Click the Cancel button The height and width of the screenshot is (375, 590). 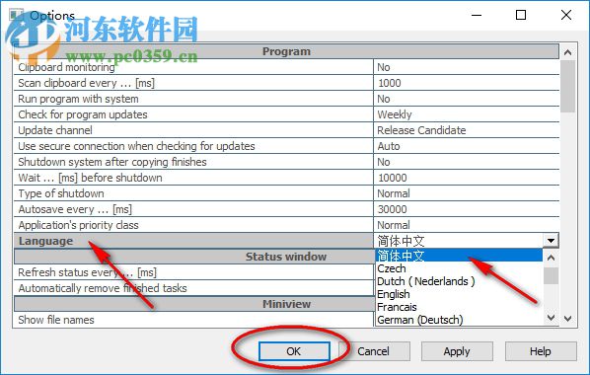pyautogui.click(x=374, y=351)
